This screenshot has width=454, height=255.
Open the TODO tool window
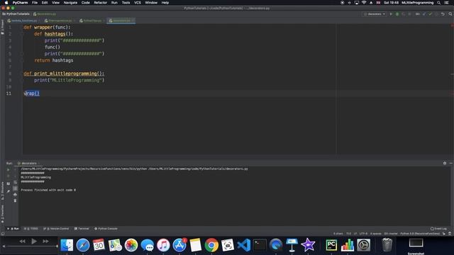click(31, 229)
